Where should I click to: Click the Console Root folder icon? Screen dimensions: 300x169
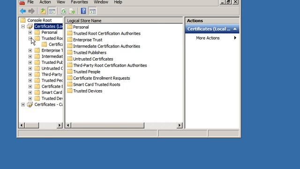click(x=23, y=20)
